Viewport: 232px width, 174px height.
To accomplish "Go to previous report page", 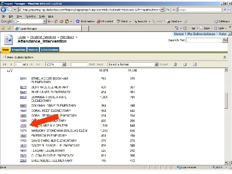I will tap(11, 64).
